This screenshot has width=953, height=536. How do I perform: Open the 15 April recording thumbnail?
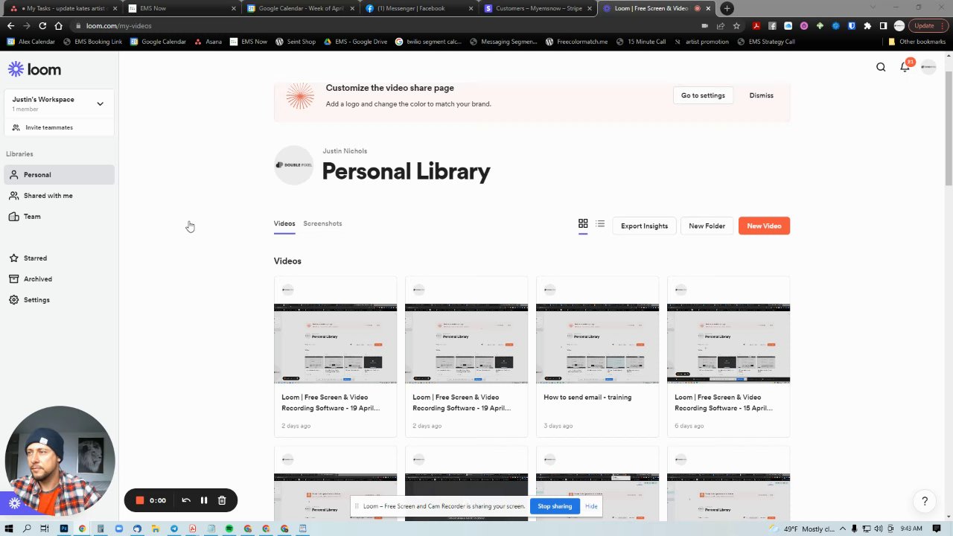click(728, 343)
